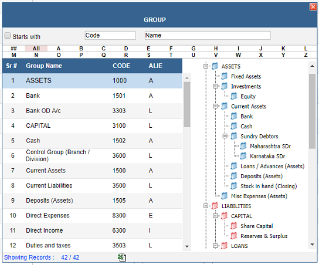This screenshot has height=265, width=319.
Task: Click the group list vertical scrollbar thumb
Action: [186, 104]
